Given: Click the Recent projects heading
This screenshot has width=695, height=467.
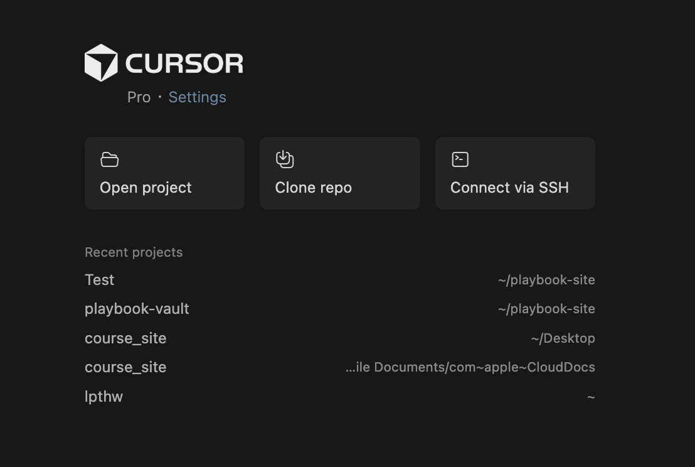Looking at the screenshot, I should [x=134, y=252].
